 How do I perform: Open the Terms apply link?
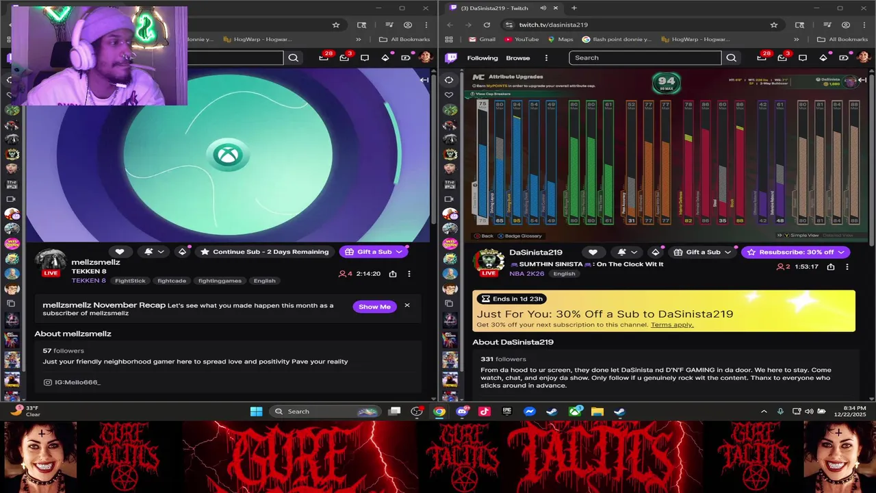pyautogui.click(x=672, y=325)
